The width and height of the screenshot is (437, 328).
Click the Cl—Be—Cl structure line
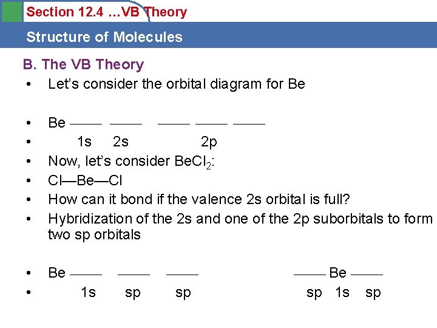point(85,180)
